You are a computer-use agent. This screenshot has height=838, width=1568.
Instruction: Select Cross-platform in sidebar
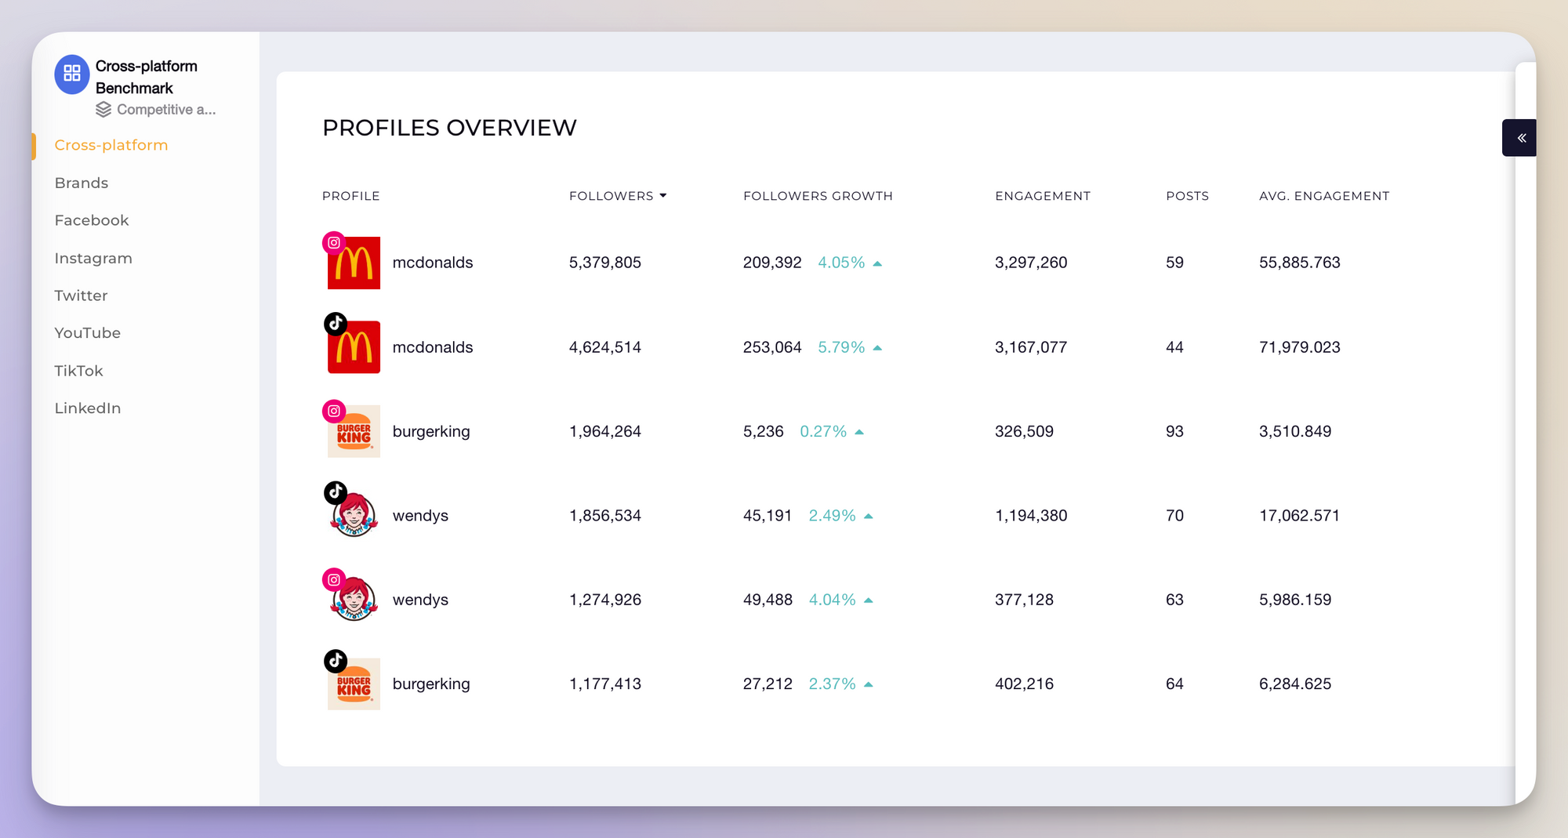(x=111, y=145)
